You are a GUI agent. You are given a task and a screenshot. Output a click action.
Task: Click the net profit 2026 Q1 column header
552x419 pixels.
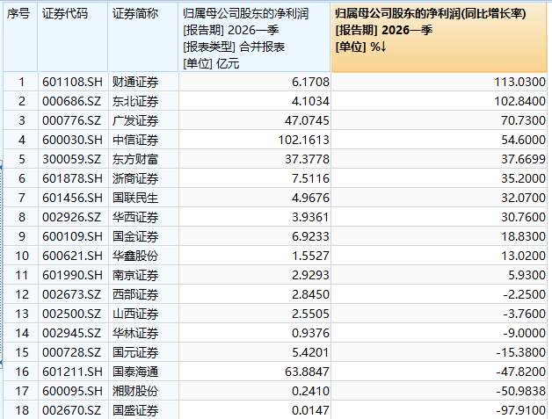click(x=255, y=37)
